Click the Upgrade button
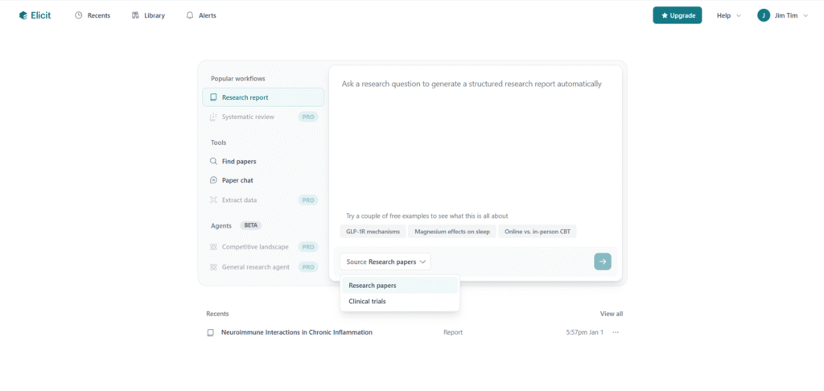This screenshot has height=391, width=824. (x=677, y=15)
